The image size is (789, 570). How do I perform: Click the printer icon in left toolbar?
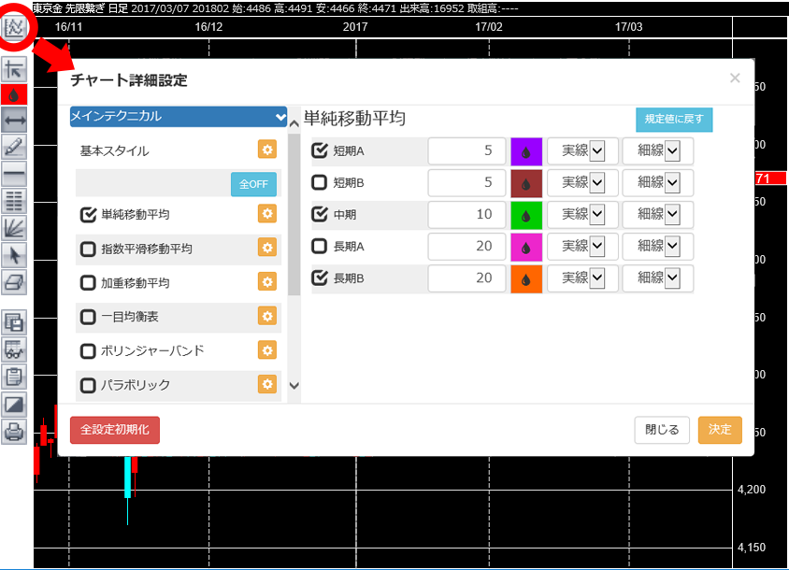[x=14, y=432]
